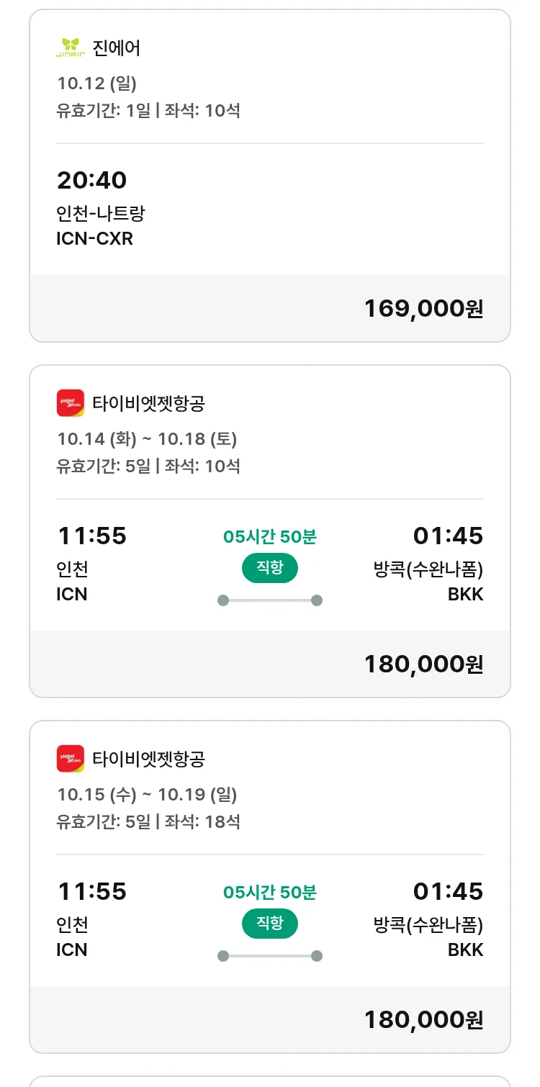540x1087 pixels.
Task: Click the 10.15 (수) ~ 10.19 (일) date range
Action: (147, 794)
